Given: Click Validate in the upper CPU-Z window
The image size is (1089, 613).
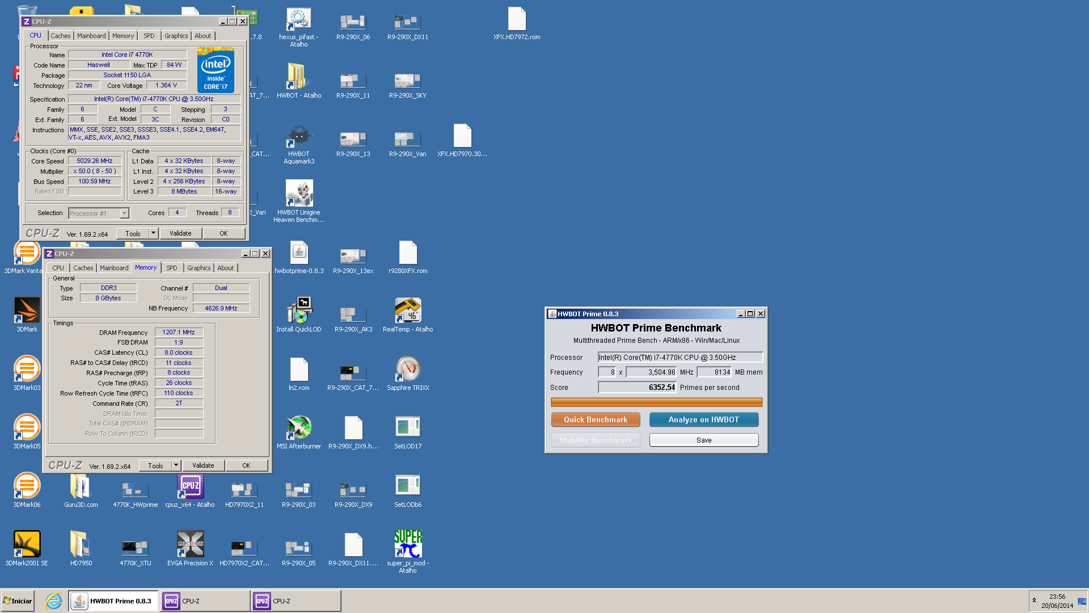Looking at the screenshot, I should click(180, 233).
